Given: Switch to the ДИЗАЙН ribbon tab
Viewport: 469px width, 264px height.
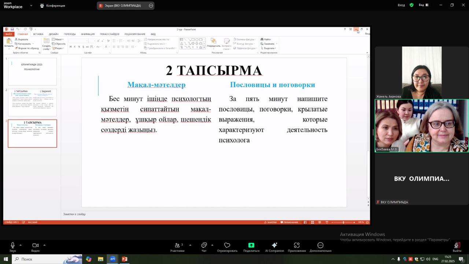Looking at the screenshot, I should point(53,34).
